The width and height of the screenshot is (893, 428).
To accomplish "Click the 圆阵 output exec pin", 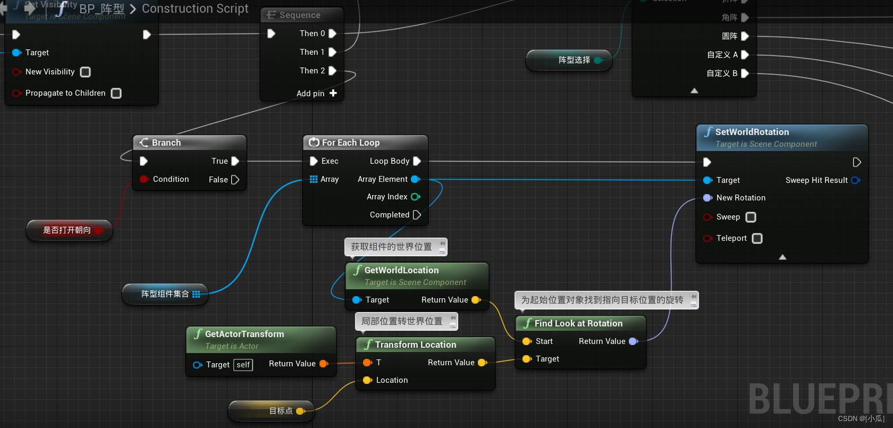I will (x=745, y=36).
